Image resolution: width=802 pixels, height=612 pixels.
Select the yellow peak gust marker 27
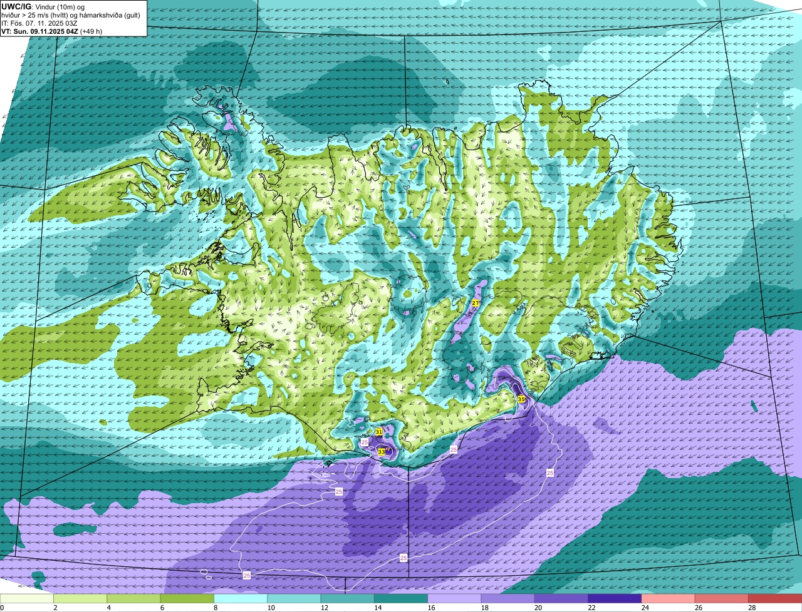[x=476, y=303]
